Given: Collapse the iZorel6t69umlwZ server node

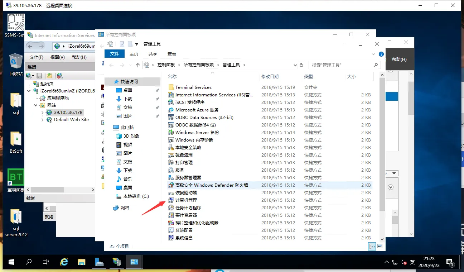Looking at the screenshot, I should coord(29,91).
